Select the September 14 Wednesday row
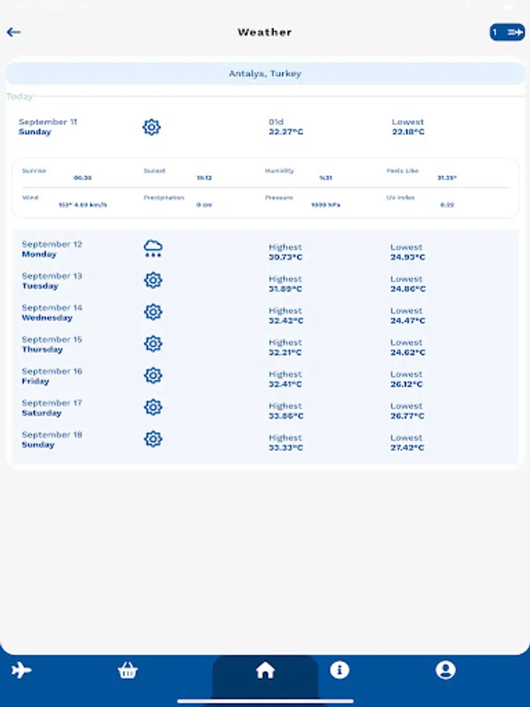 click(x=265, y=313)
